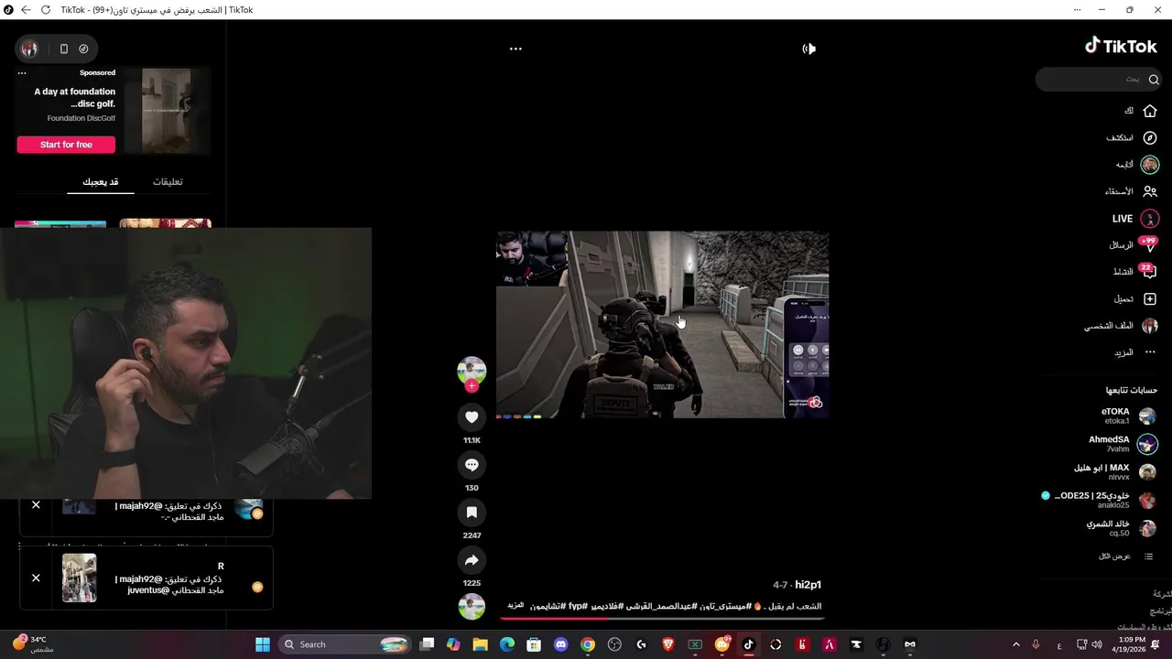Open the Following avatar icon in sidebar
Viewport: 1172px width, 659px height.
pyautogui.click(x=1150, y=165)
